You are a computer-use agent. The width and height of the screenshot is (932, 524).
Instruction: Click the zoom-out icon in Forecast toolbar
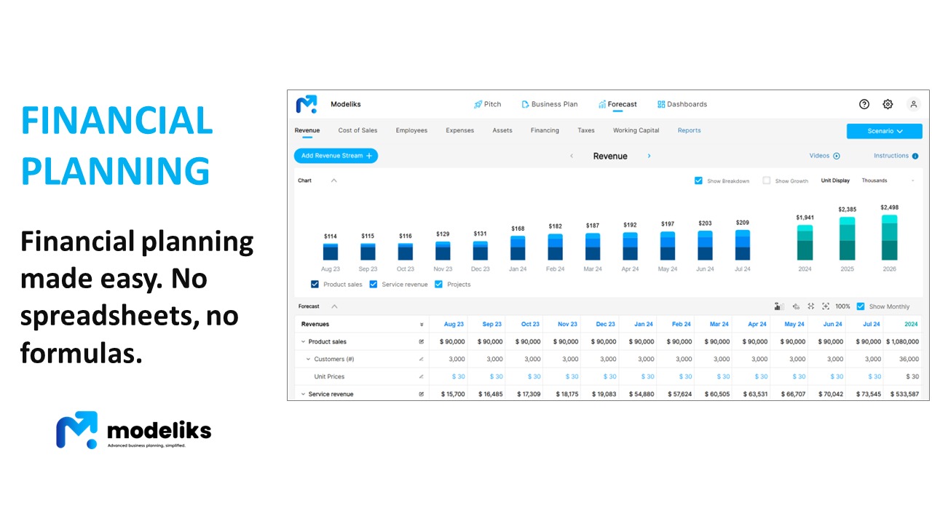[810, 306]
